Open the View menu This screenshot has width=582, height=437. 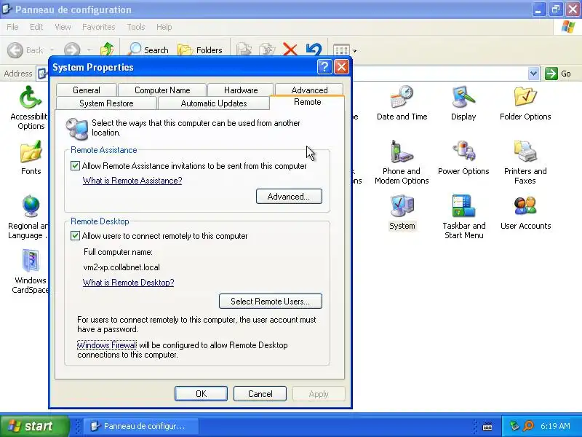tap(63, 27)
